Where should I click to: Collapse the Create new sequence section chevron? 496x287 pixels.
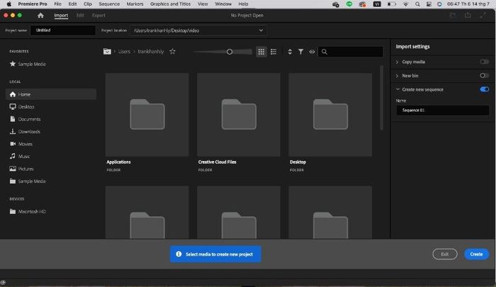[x=397, y=89]
